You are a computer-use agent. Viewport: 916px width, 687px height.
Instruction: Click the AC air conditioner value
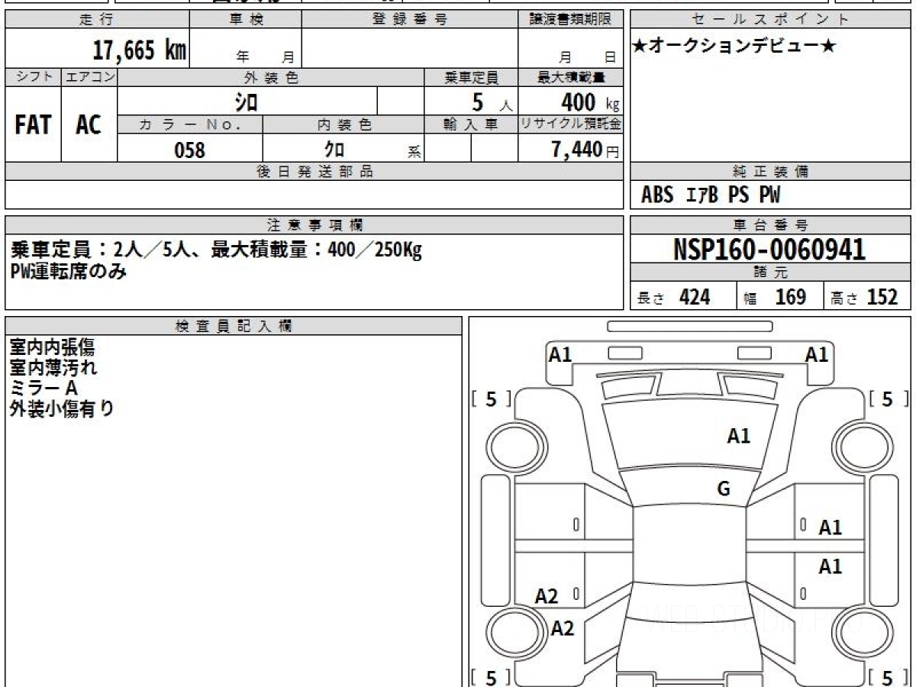[x=89, y=124]
